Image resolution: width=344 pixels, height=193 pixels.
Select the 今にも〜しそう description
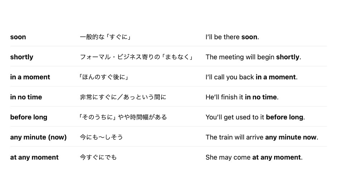tap(101, 137)
